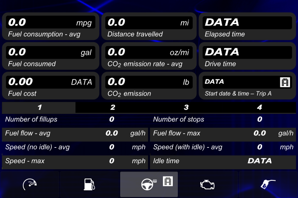Screen dimensions: 298x198
Task: Switch to page tab 4
Action: [x=259, y=107]
